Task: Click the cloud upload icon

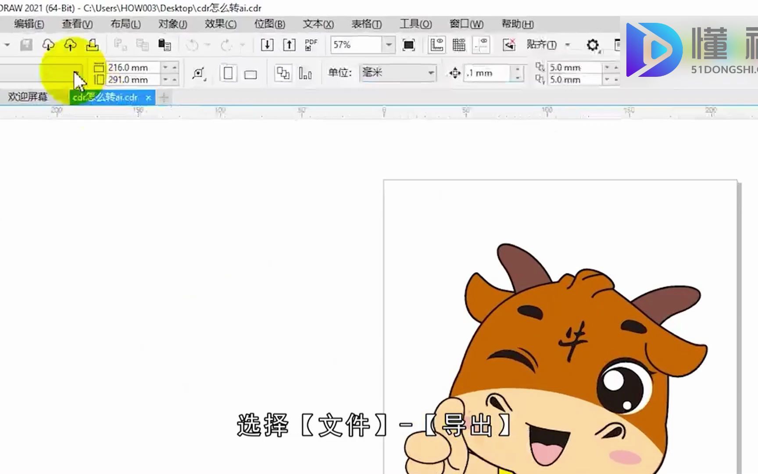Action: tap(70, 45)
